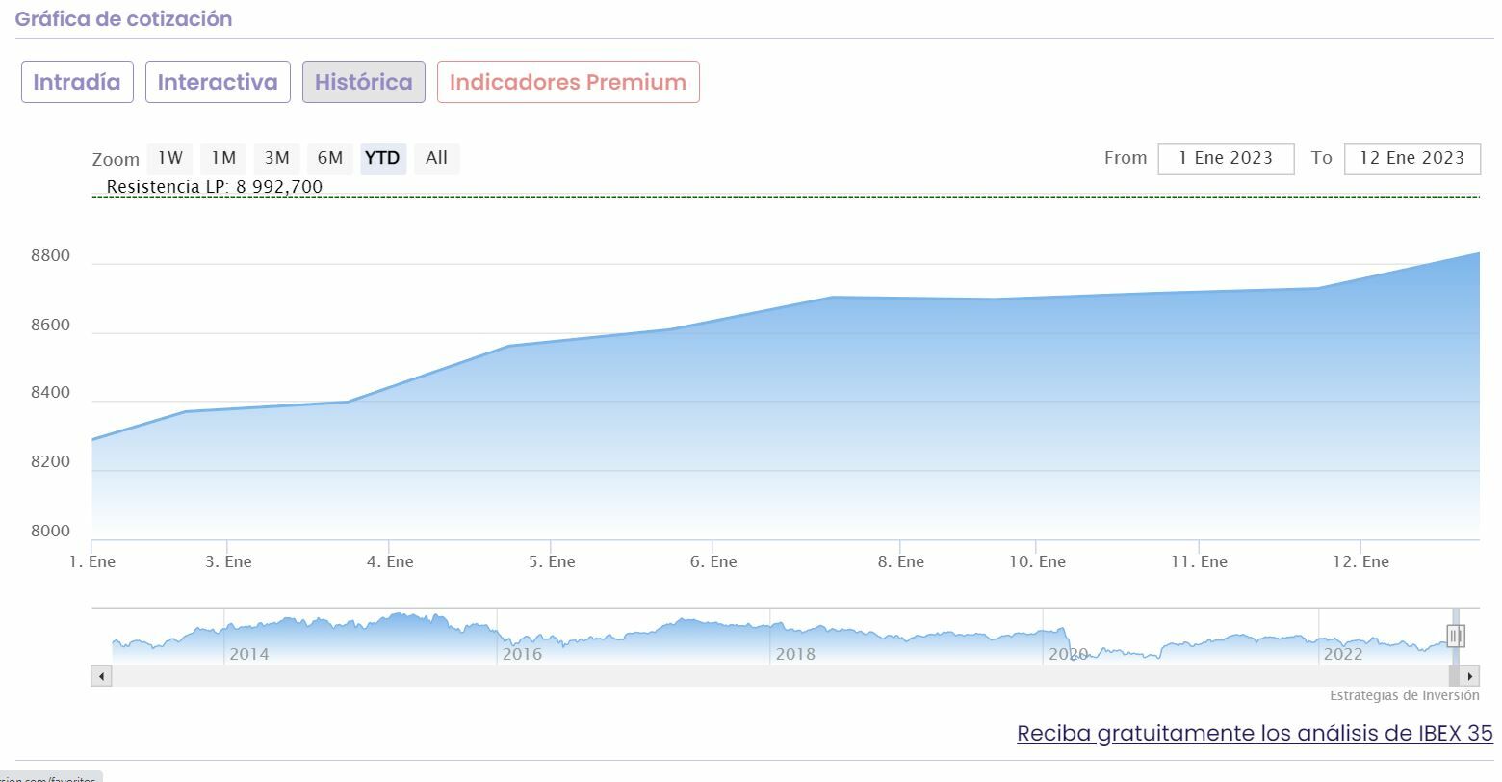This screenshot has height=782, width=1502.
Task: Open link Reciba gratuitamente los análisis
Action: pos(1255,733)
